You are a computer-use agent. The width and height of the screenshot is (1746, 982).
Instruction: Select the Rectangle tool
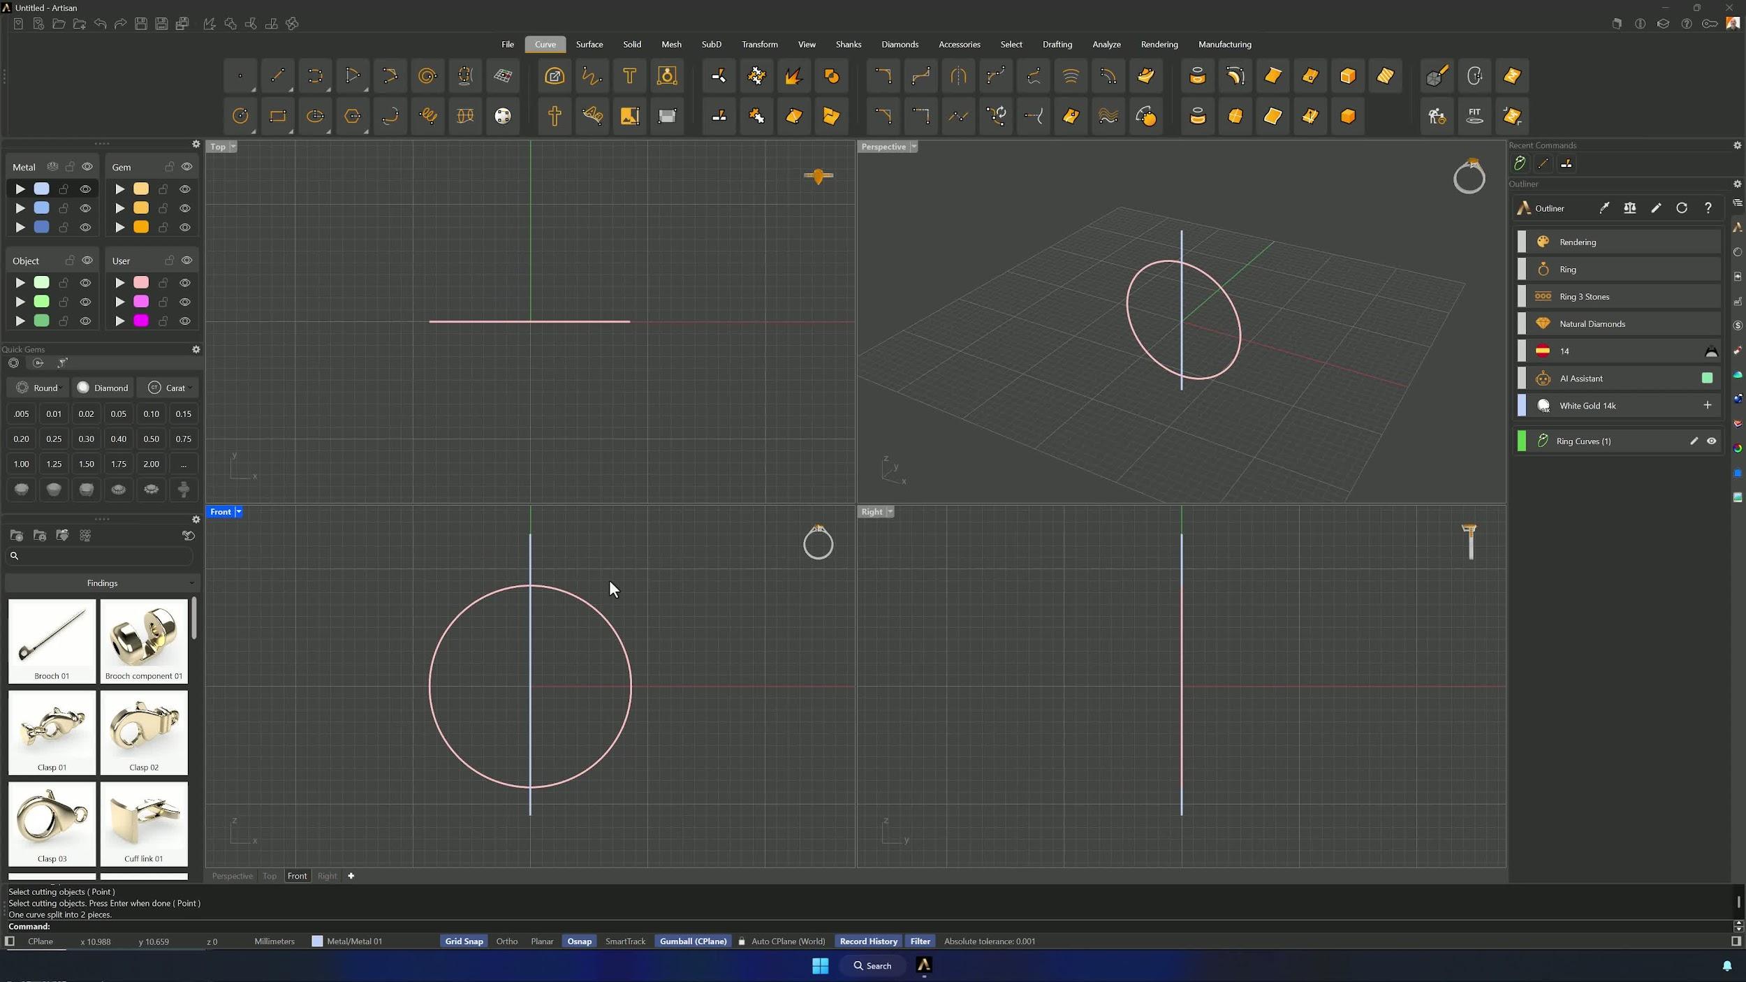pos(277,116)
